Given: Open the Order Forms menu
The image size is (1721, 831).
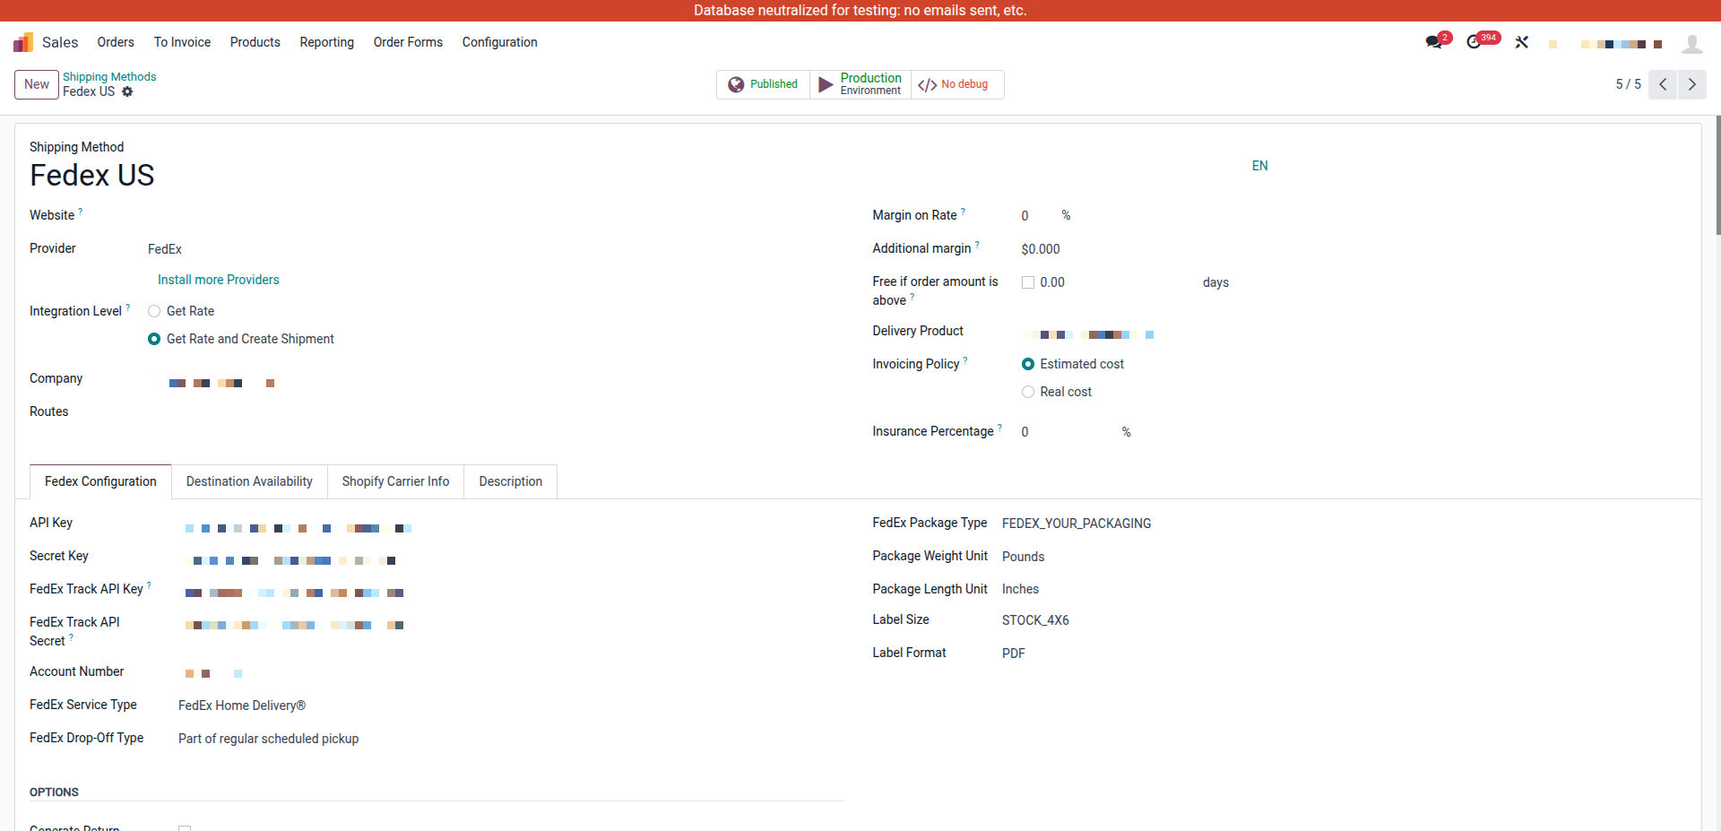Looking at the screenshot, I should 408,42.
